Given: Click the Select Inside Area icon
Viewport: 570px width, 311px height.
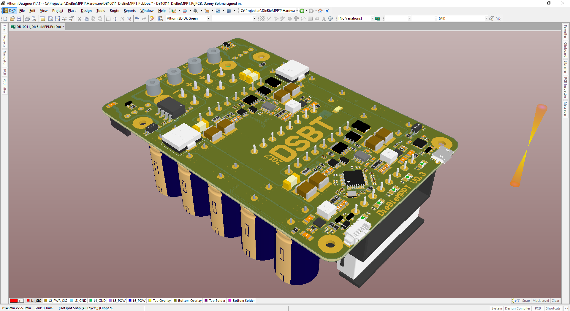Looking at the screenshot, I should [x=108, y=19].
